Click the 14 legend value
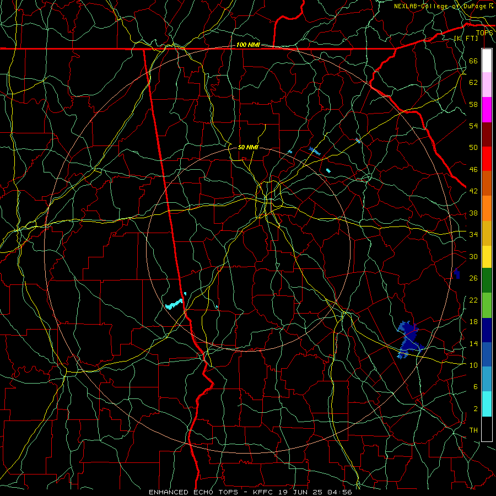The width and height of the screenshot is (496, 496). (473, 344)
